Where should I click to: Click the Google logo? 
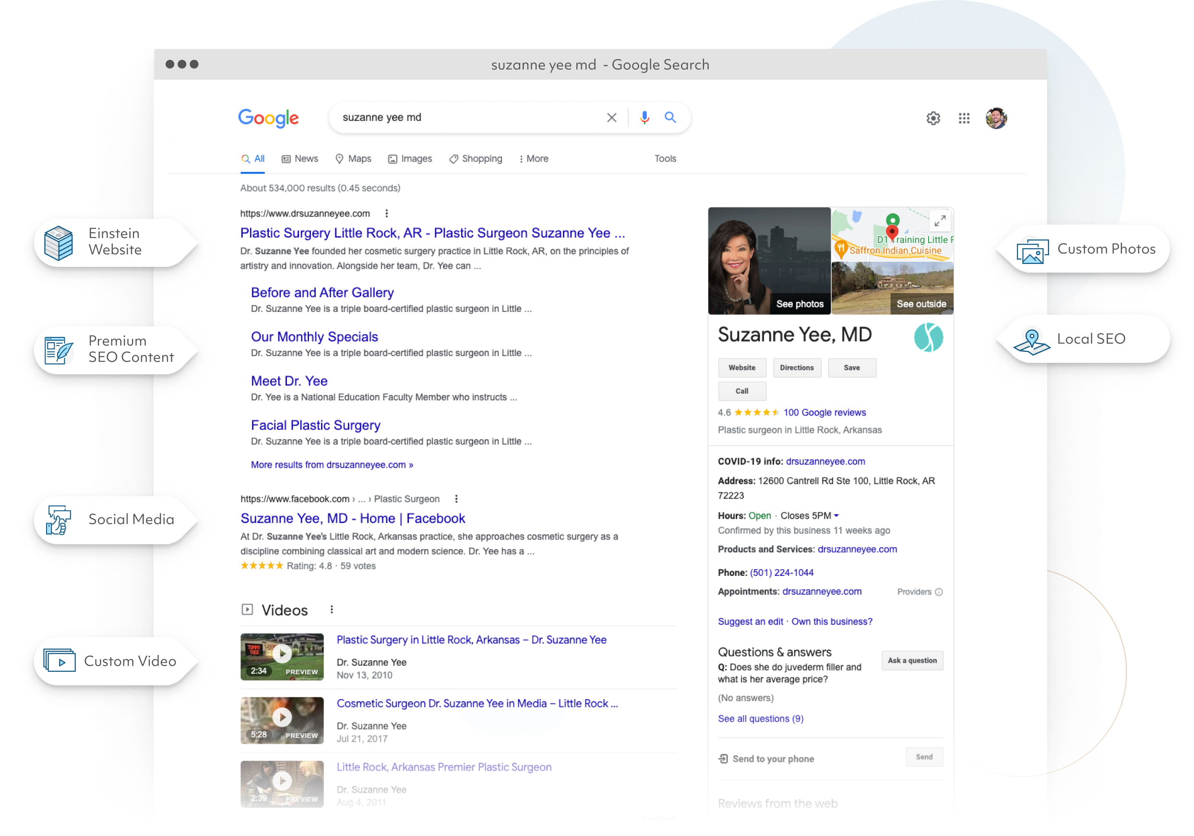click(x=268, y=119)
